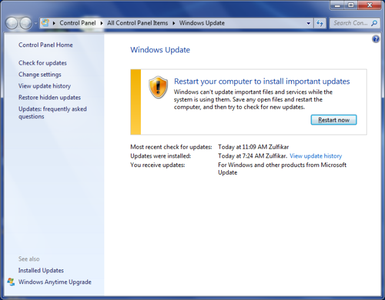Click 'Most recent check for updates:' label
The image size is (385, 300).
pyautogui.click(x=171, y=147)
